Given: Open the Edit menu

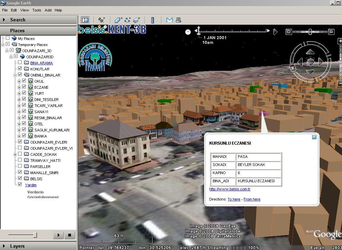Looking at the screenshot, I should coord(14,10).
